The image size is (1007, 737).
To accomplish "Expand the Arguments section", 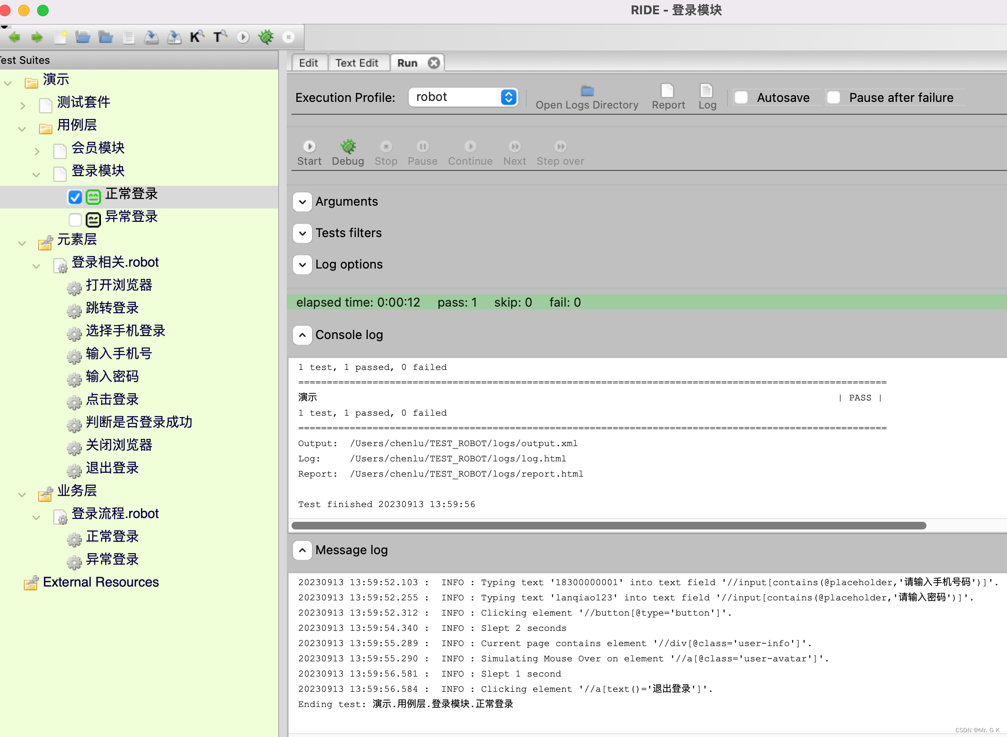I will coord(302,202).
